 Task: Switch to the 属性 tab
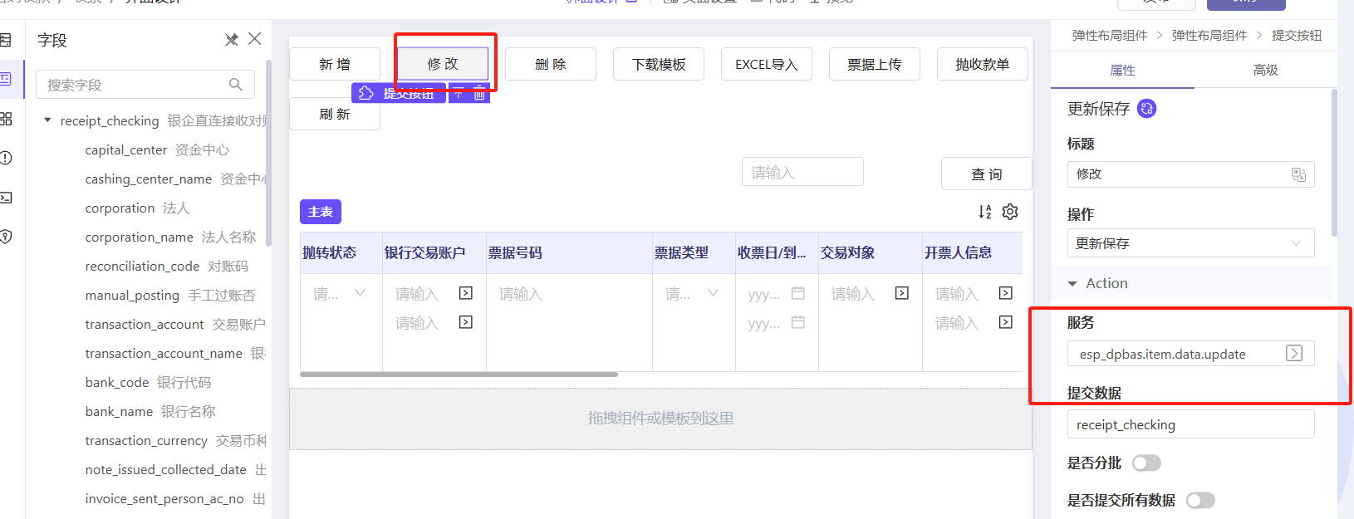tap(1122, 71)
